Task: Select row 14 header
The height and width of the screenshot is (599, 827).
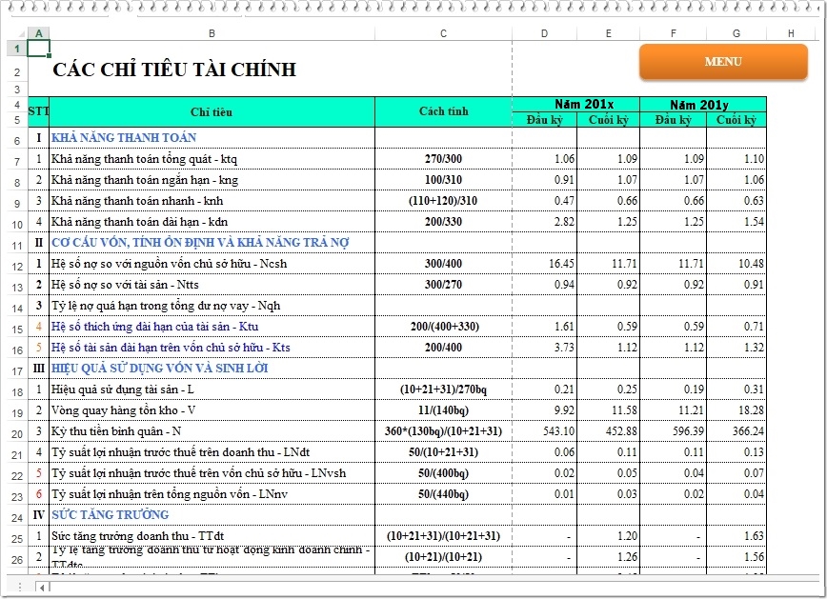Action: click(17, 308)
